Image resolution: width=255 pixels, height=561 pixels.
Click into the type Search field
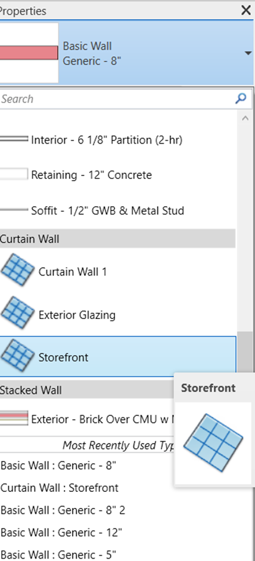(116, 99)
